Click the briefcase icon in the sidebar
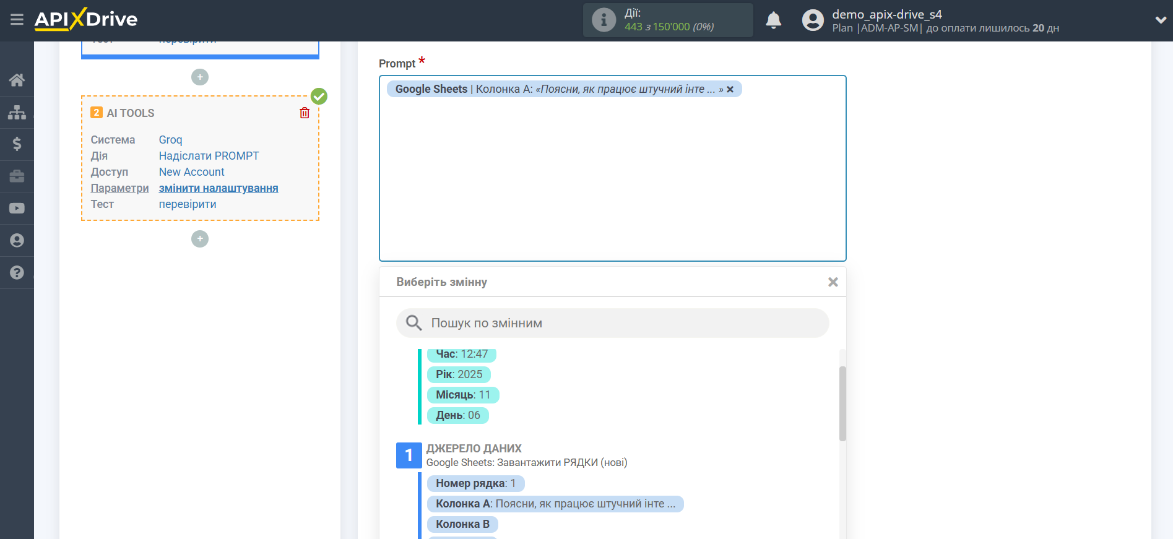Screen dimensions: 1173x539 (x=17, y=176)
